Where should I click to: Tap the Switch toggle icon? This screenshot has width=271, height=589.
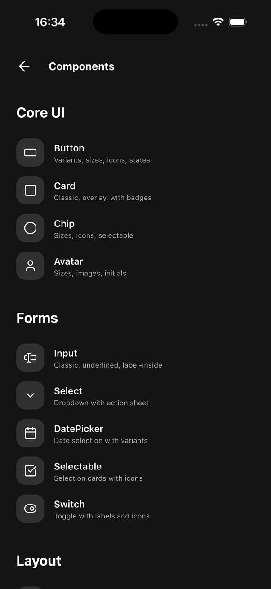point(30,509)
